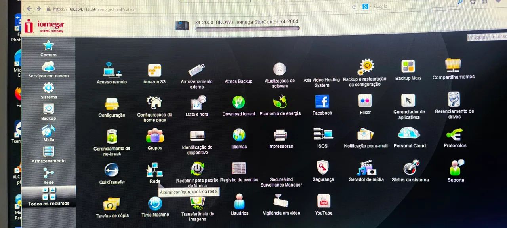Click the browser back arrow
This screenshot has height=228, width=507.
point(29,8)
